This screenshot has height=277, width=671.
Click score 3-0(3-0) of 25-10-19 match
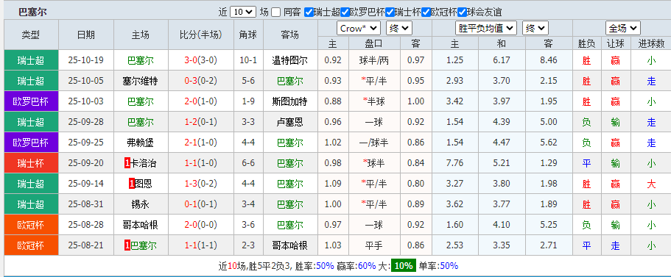[200, 60]
